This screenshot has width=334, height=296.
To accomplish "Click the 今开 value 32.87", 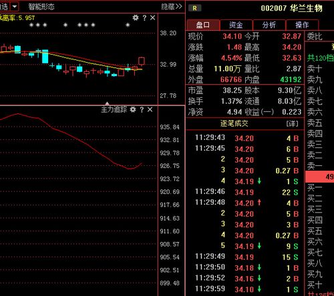I will point(292,36).
